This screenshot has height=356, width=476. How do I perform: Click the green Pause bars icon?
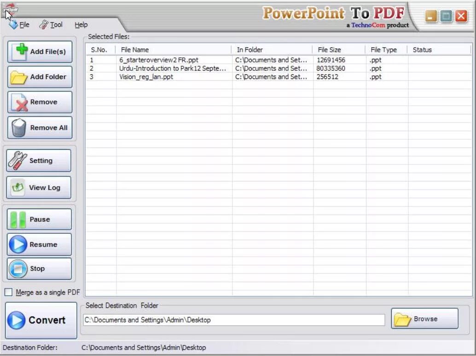pos(18,220)
